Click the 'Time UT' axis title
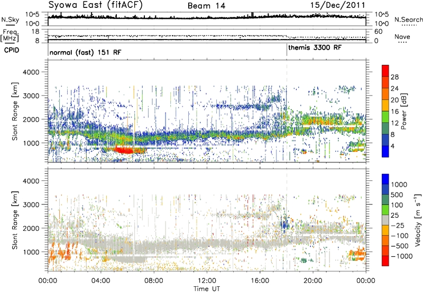 pyautogui.click(x=207, y=289)
